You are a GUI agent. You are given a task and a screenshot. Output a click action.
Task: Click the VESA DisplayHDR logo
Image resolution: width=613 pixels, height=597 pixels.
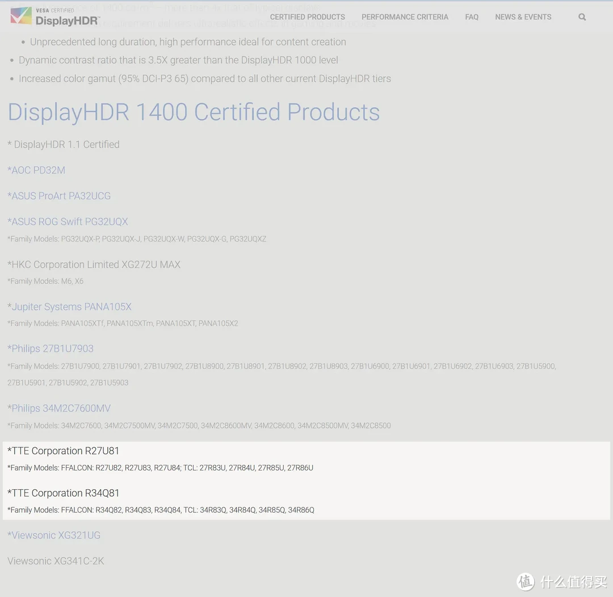click(55, 17)
